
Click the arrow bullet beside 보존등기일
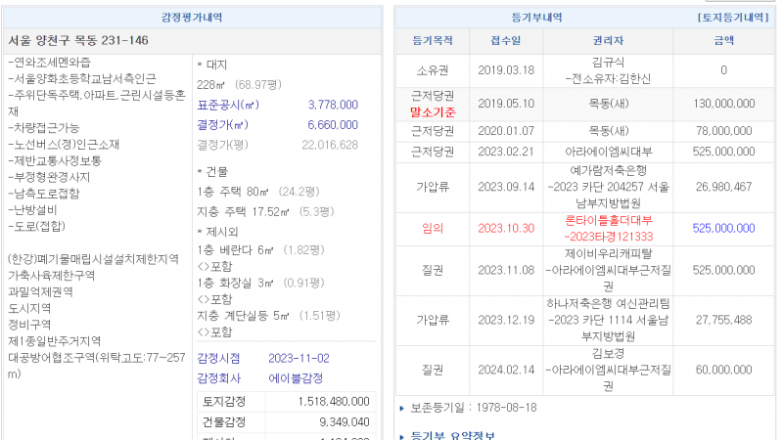click(401, 405)
